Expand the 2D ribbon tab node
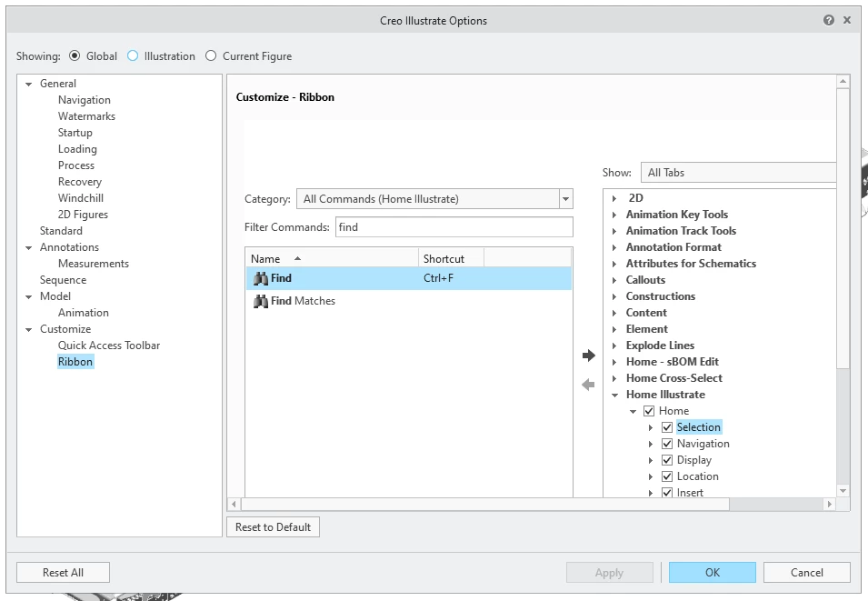Screen dimensions: 868x601 click(614, 198)
